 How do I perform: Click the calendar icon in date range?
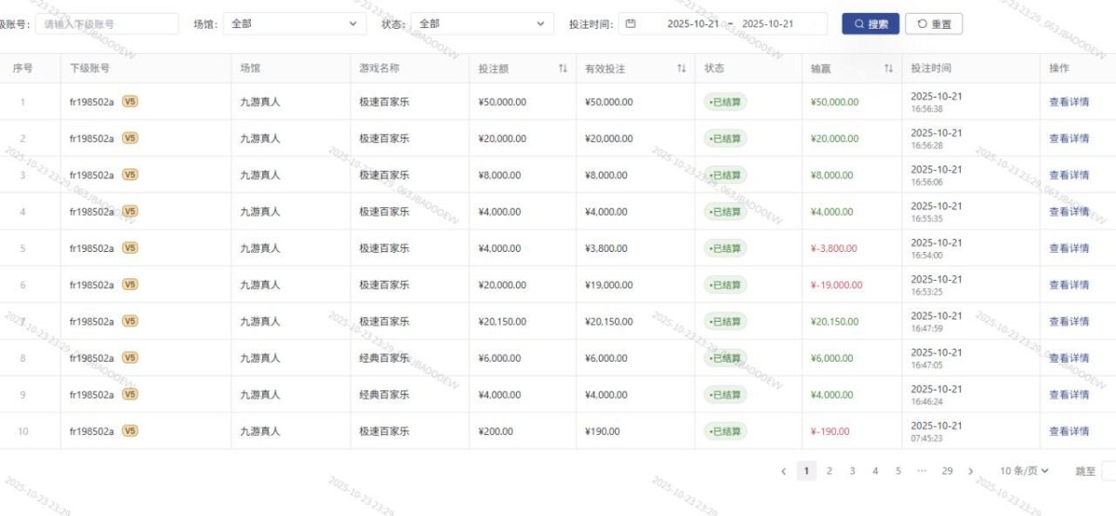pyautogui.click(x=631, y=24)
